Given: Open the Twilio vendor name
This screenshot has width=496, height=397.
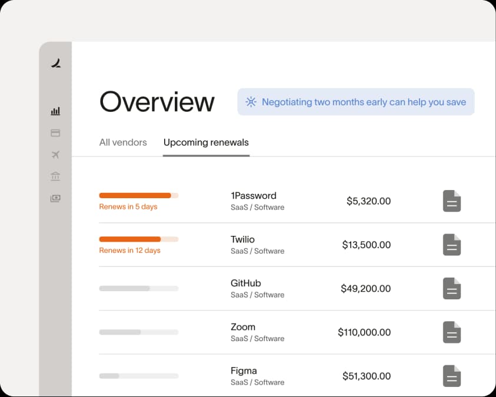Looking at the screenshot, I should 242,239.
